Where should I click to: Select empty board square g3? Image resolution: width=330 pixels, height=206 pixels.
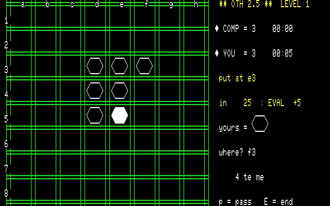(169, 66)
